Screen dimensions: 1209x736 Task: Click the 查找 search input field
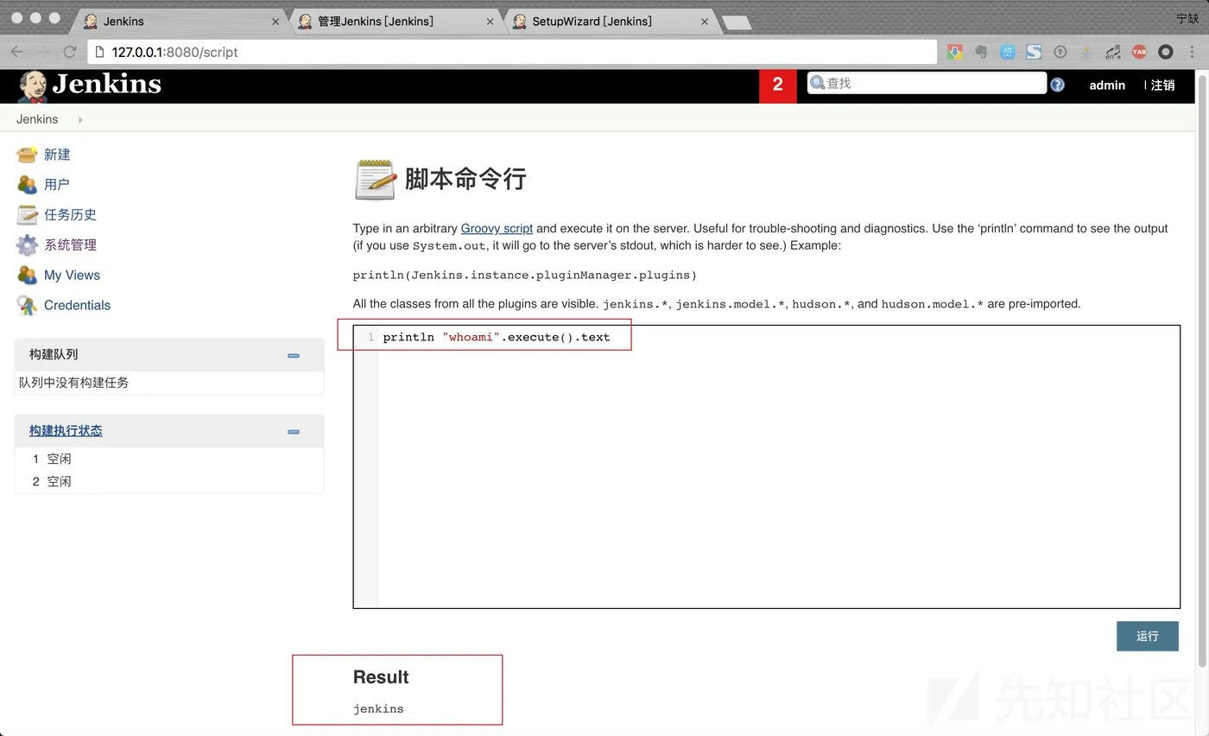(x=927, y=83)
